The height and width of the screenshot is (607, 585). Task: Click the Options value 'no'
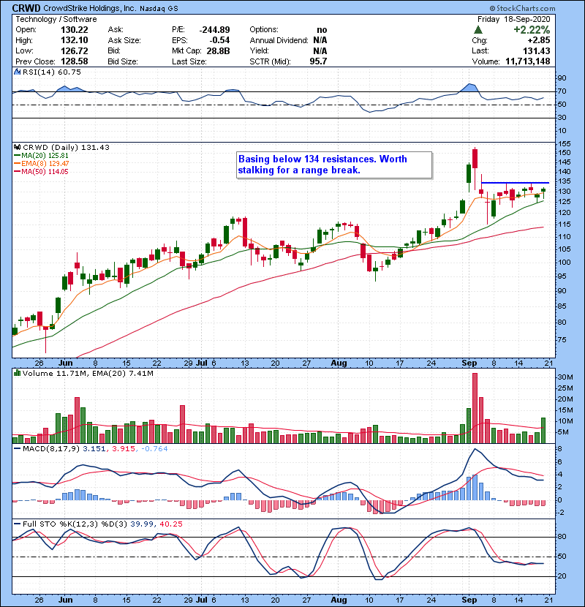click(x=322, y=30)
